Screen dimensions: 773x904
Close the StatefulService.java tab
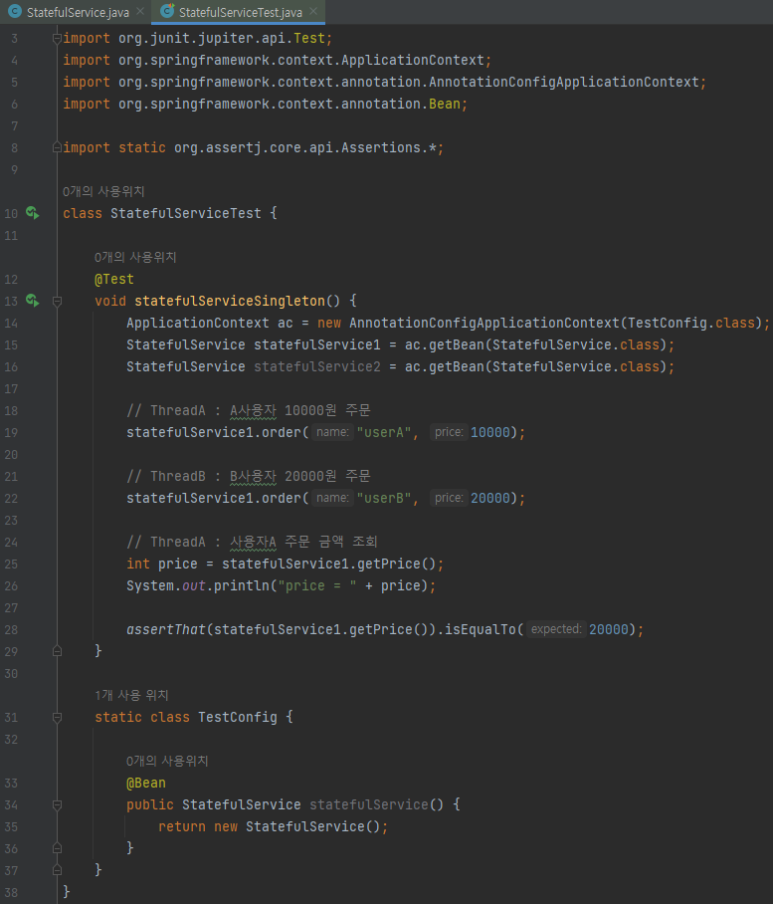point(140,12)
